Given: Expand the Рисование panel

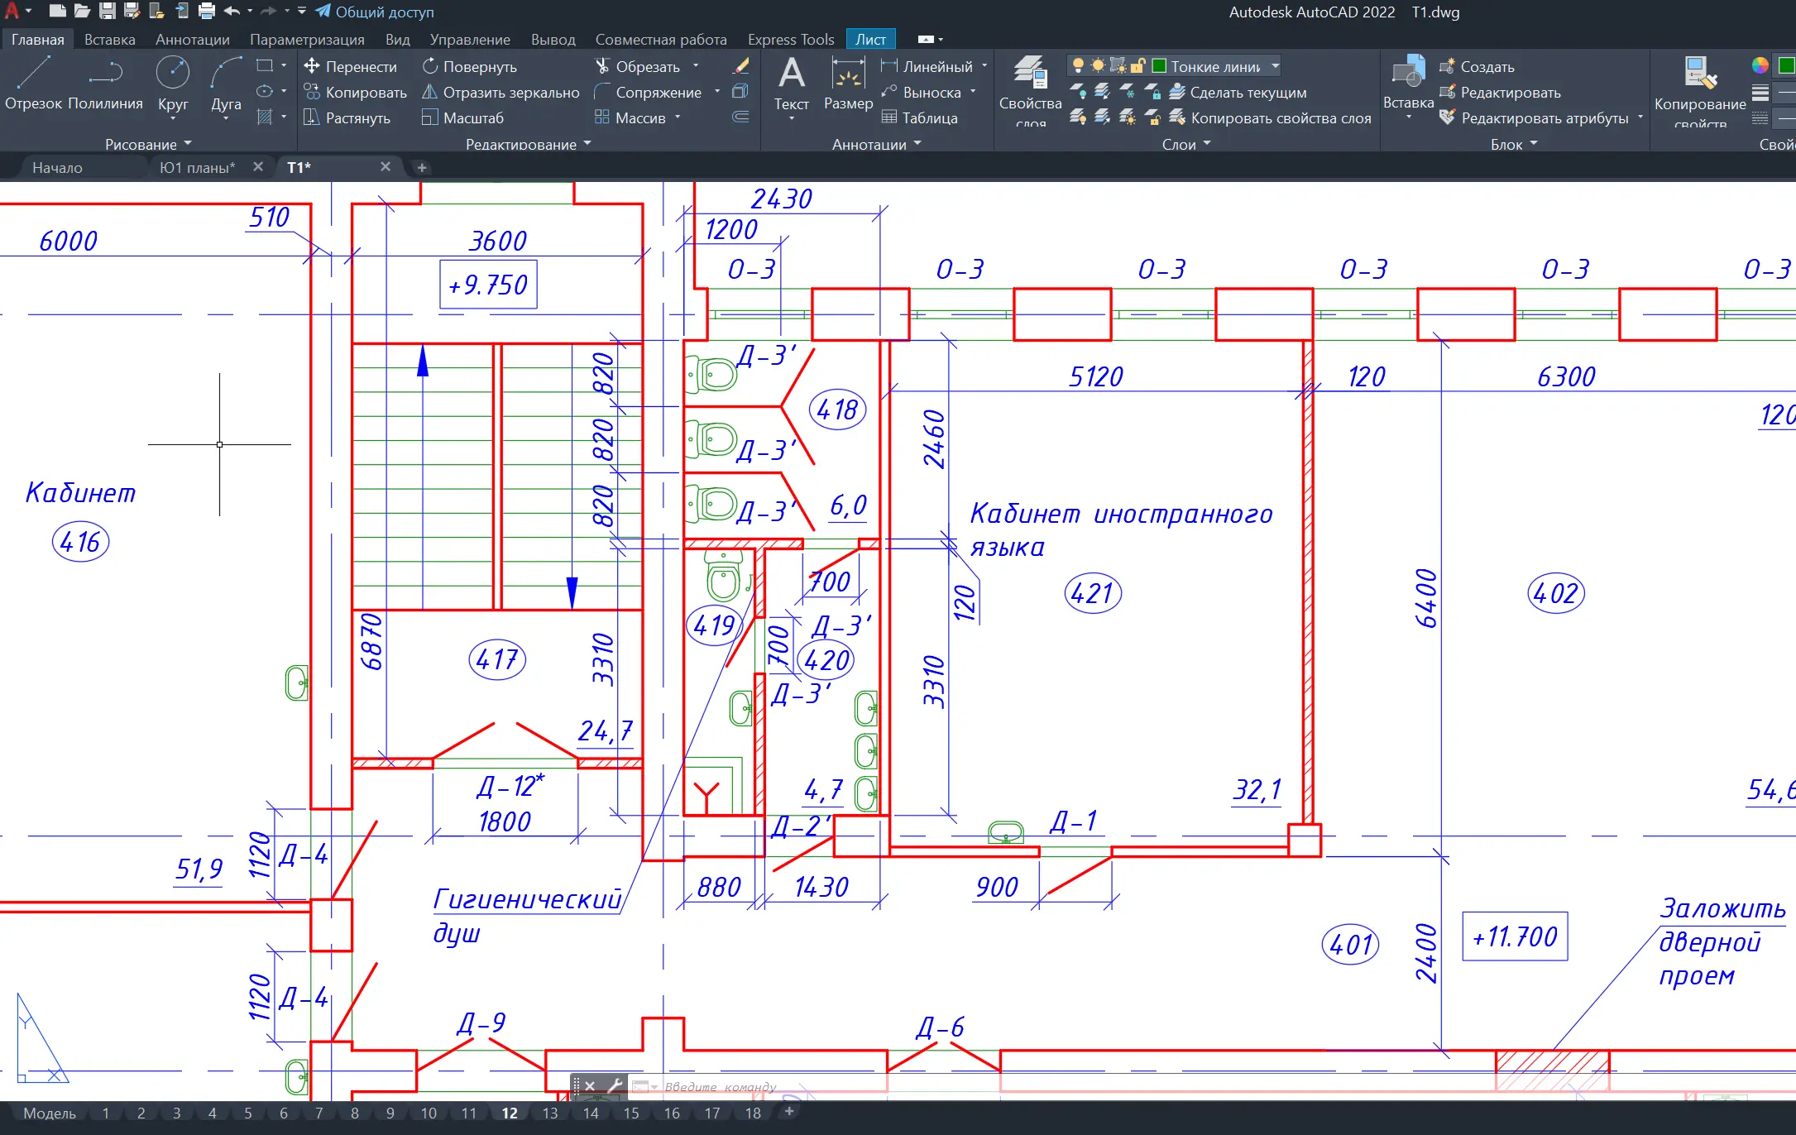Looking at the screenshot, I should tap(148, 144).
